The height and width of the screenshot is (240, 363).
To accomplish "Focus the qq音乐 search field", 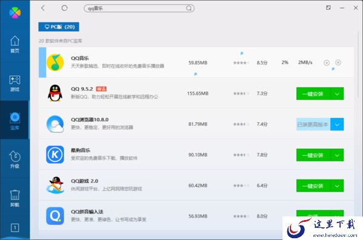I will pos(139,8).
